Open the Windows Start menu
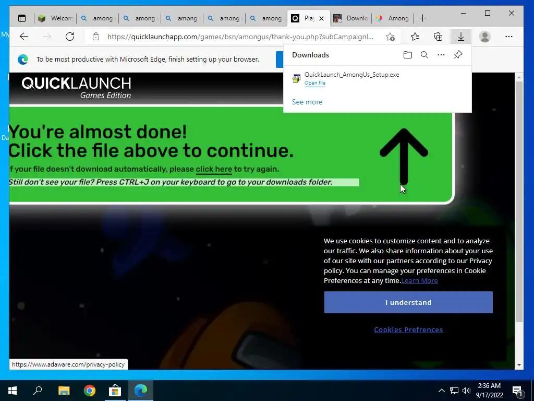 [13, 391]
